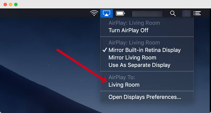Click the highlighted AirPlay menu bar icon
This screenshot has height=113, width=211.
coord(107,13)
